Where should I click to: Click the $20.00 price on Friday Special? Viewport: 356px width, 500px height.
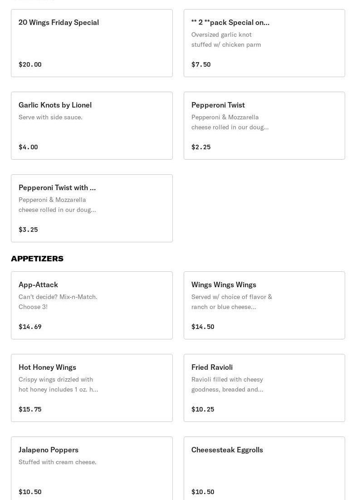30,64
